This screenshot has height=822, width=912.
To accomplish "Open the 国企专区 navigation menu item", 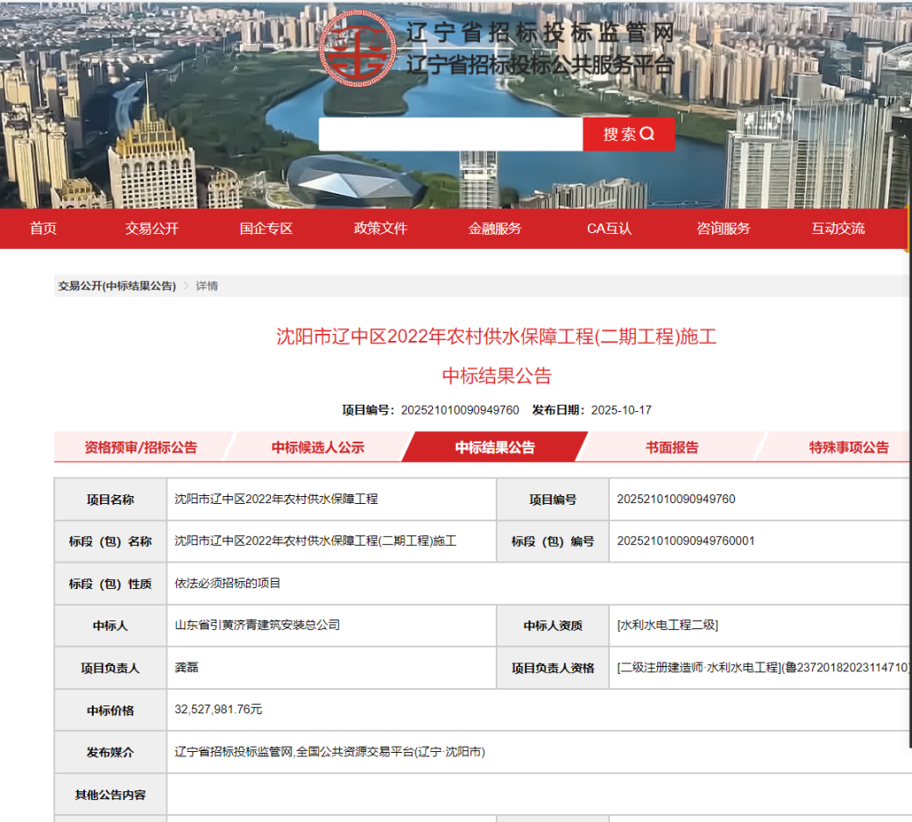I will click(266, 228).
